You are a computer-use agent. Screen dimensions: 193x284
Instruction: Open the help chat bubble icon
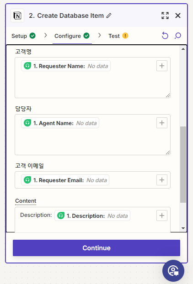(173, 271)
